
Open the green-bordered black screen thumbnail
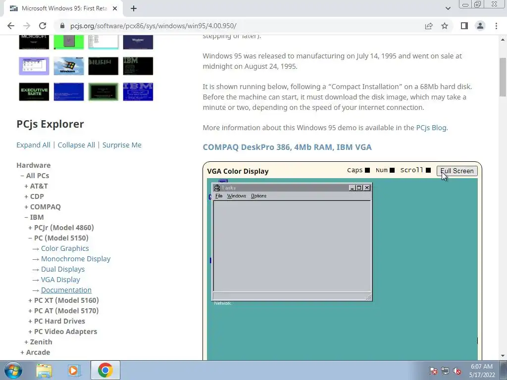[x=103, y=92]
